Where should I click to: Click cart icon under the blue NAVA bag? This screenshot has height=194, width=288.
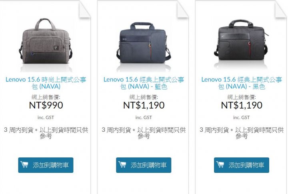click(122, 164)
